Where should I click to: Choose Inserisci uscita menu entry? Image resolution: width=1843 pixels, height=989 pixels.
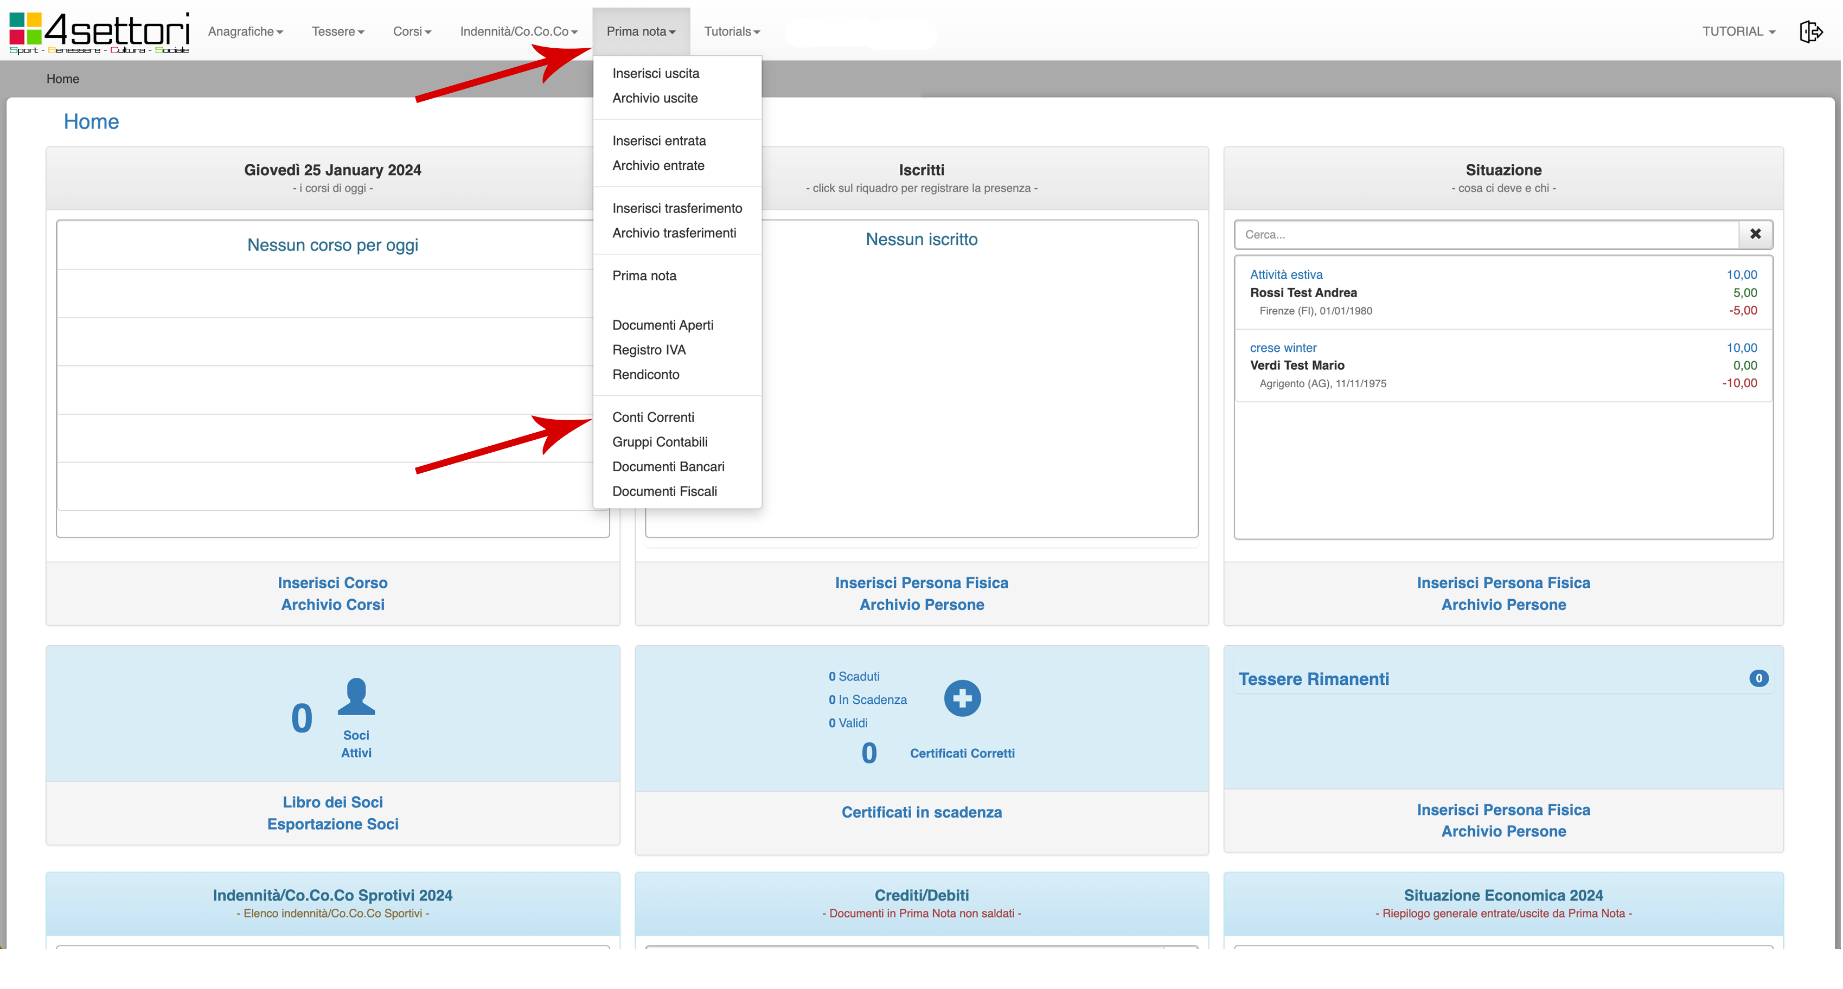(x=655, y=73)
